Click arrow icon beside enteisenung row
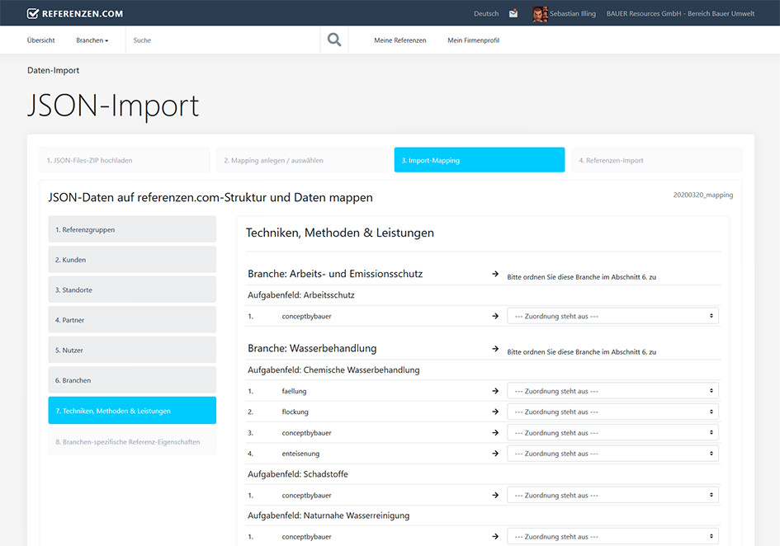The image size is (780, 546). [495, 454]
